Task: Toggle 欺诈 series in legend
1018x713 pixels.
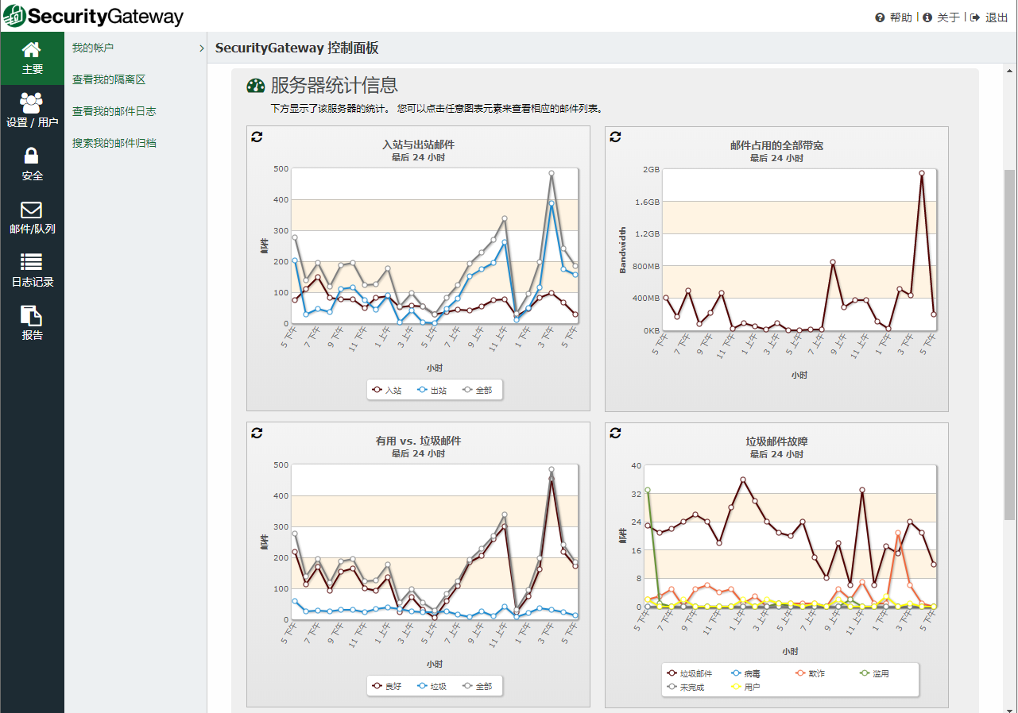Action: (x=810, y=673)
